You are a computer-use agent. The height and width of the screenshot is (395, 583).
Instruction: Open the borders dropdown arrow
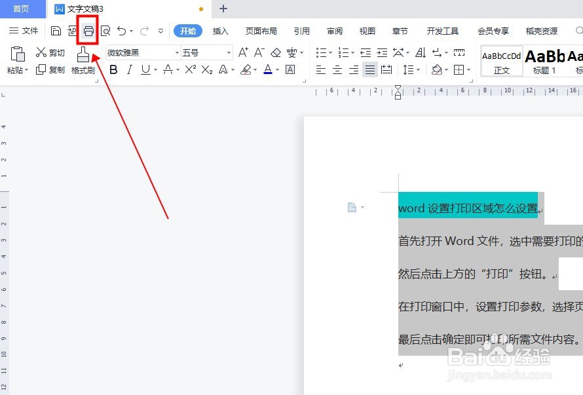tap(468, 70)
